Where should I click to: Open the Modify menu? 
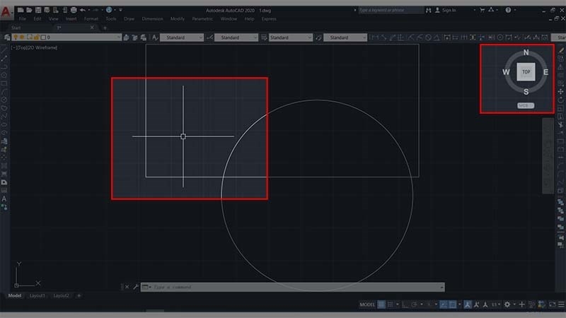(x=178, y=19)
